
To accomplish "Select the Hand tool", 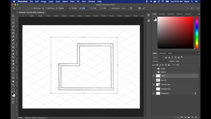I will click(13, 81).
